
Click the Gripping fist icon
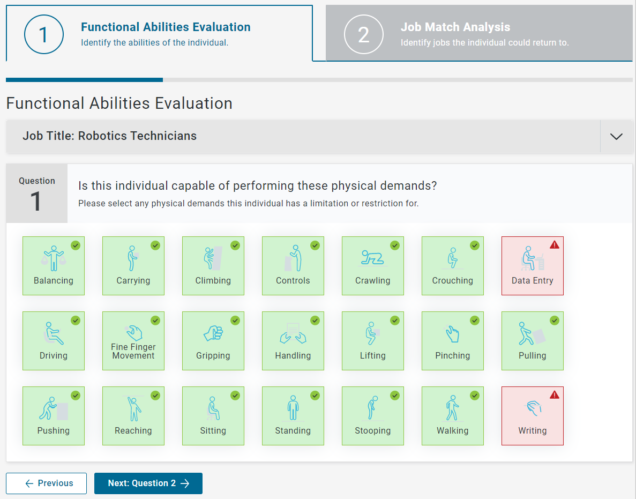click(x=213, y=333)
